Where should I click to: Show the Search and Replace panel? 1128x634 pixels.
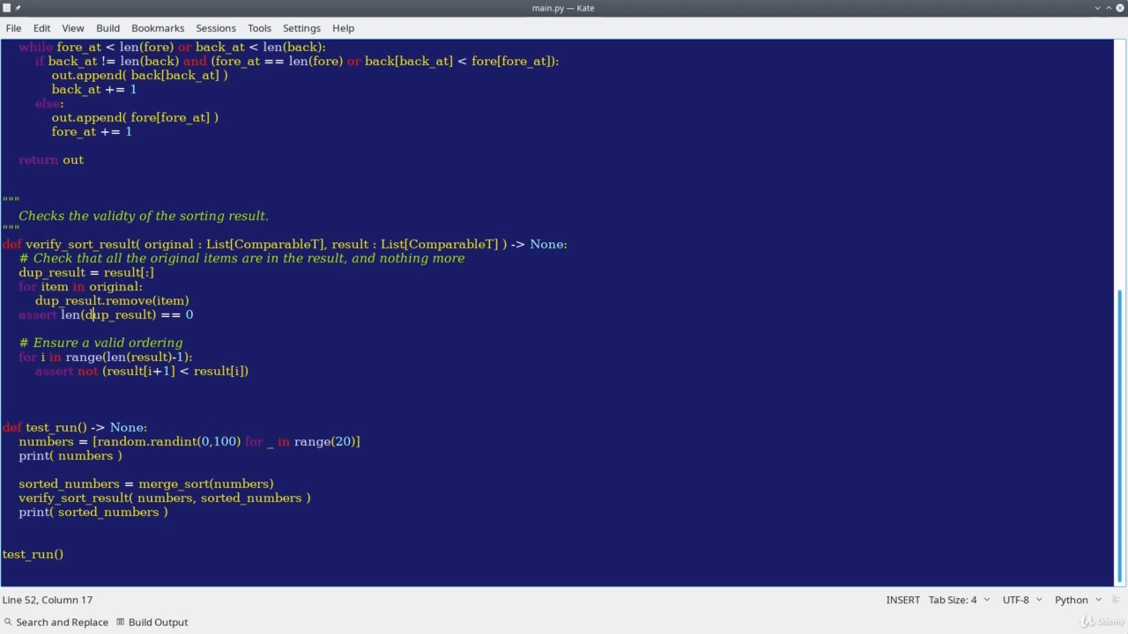tap(56, 622)
